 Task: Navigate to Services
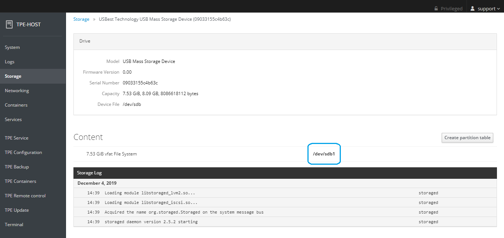coord(13,120)
